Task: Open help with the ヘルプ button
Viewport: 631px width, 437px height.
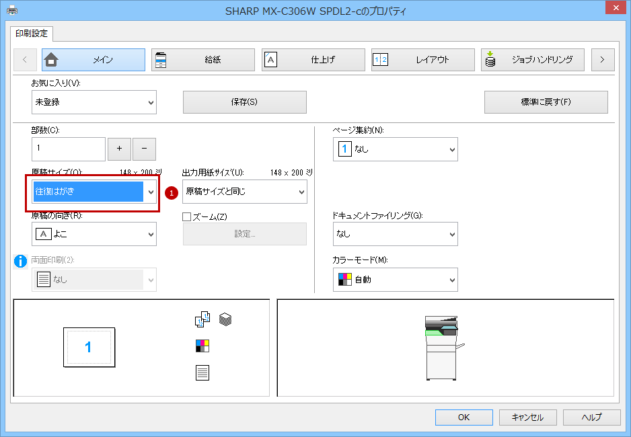Action: (x=591, y=418)
